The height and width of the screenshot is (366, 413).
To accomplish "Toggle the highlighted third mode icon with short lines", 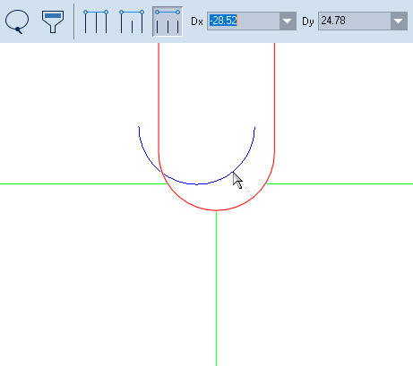I will 168,21.
